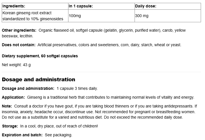Screen dimensions: 205x140
Task: Click the "Daily dose:" column header
Action: (145, 6)
